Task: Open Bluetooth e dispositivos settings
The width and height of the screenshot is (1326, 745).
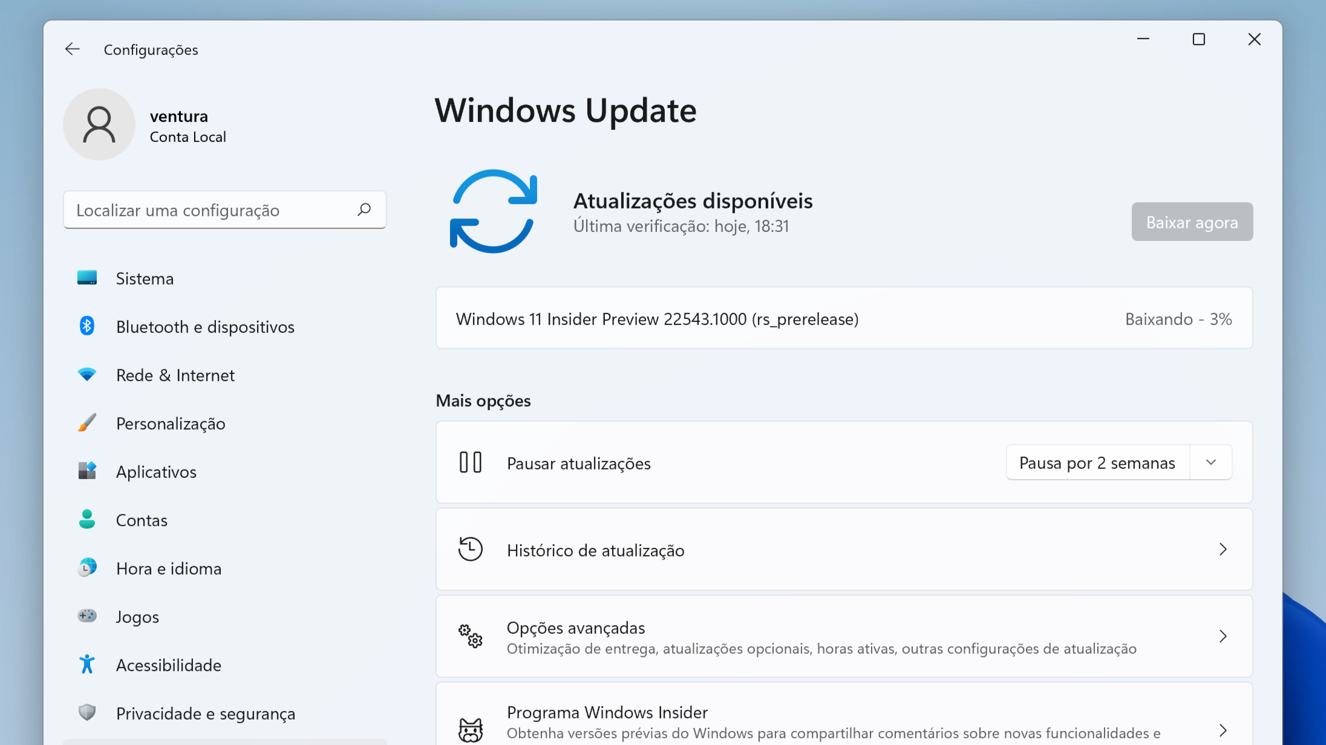Action: point(224,326)
